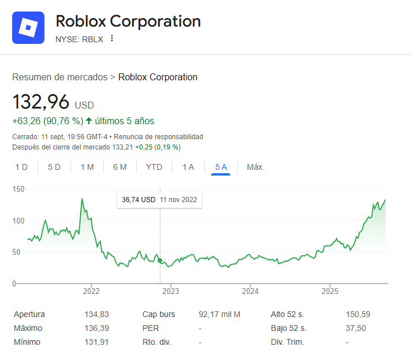Click the 52-week low value 37,50
Image resolution: width=412 pixels, height=354 pixels.
[356, 328]
